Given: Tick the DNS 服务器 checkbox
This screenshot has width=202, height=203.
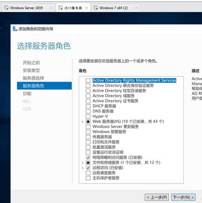Looking at the screenshot, I should coord(88,111).
